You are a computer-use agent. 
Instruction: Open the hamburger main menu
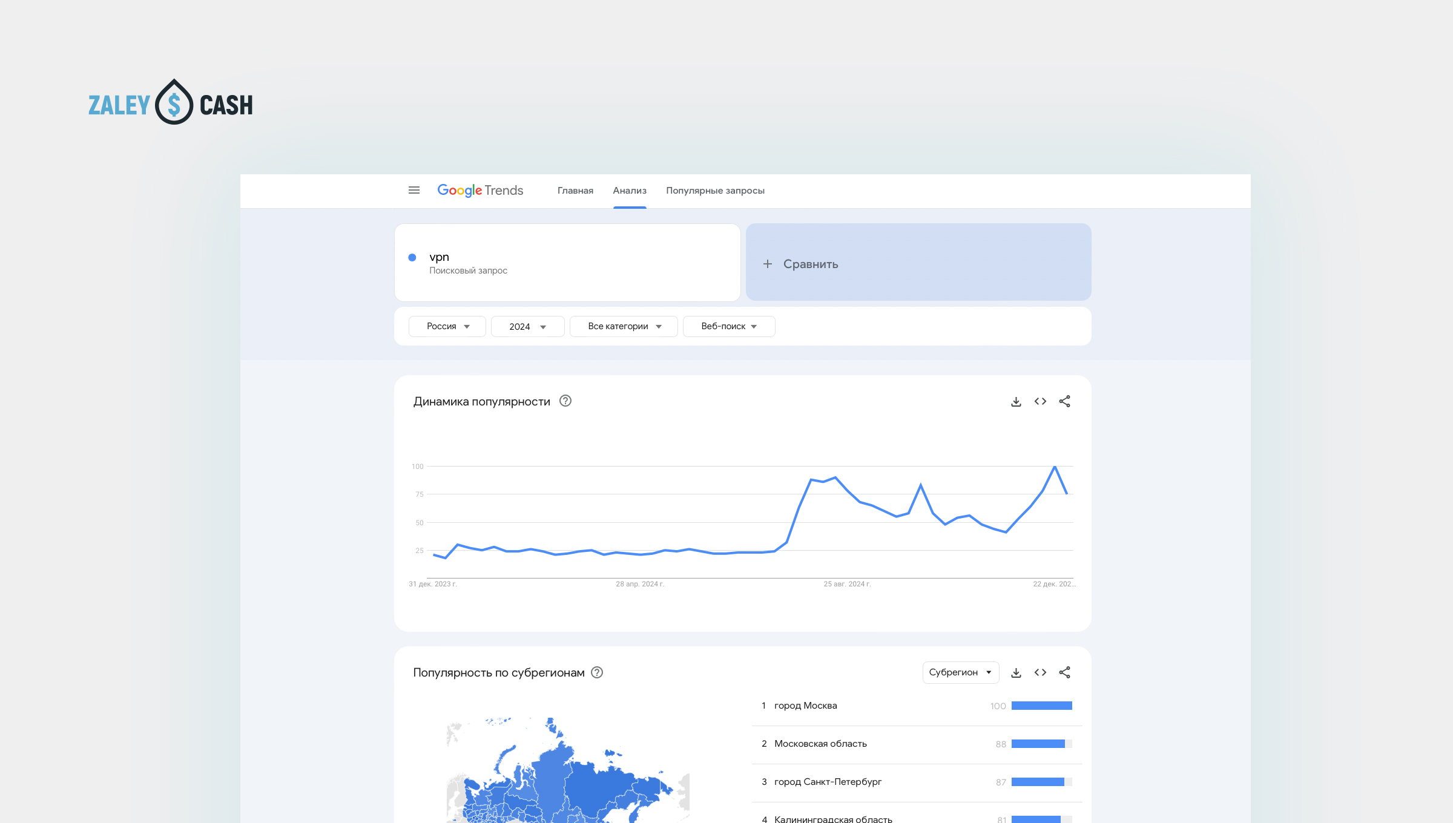[x=414, y=191]
